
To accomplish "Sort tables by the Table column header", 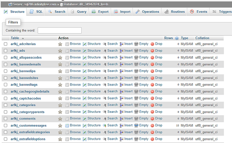I will pos(15,38).
